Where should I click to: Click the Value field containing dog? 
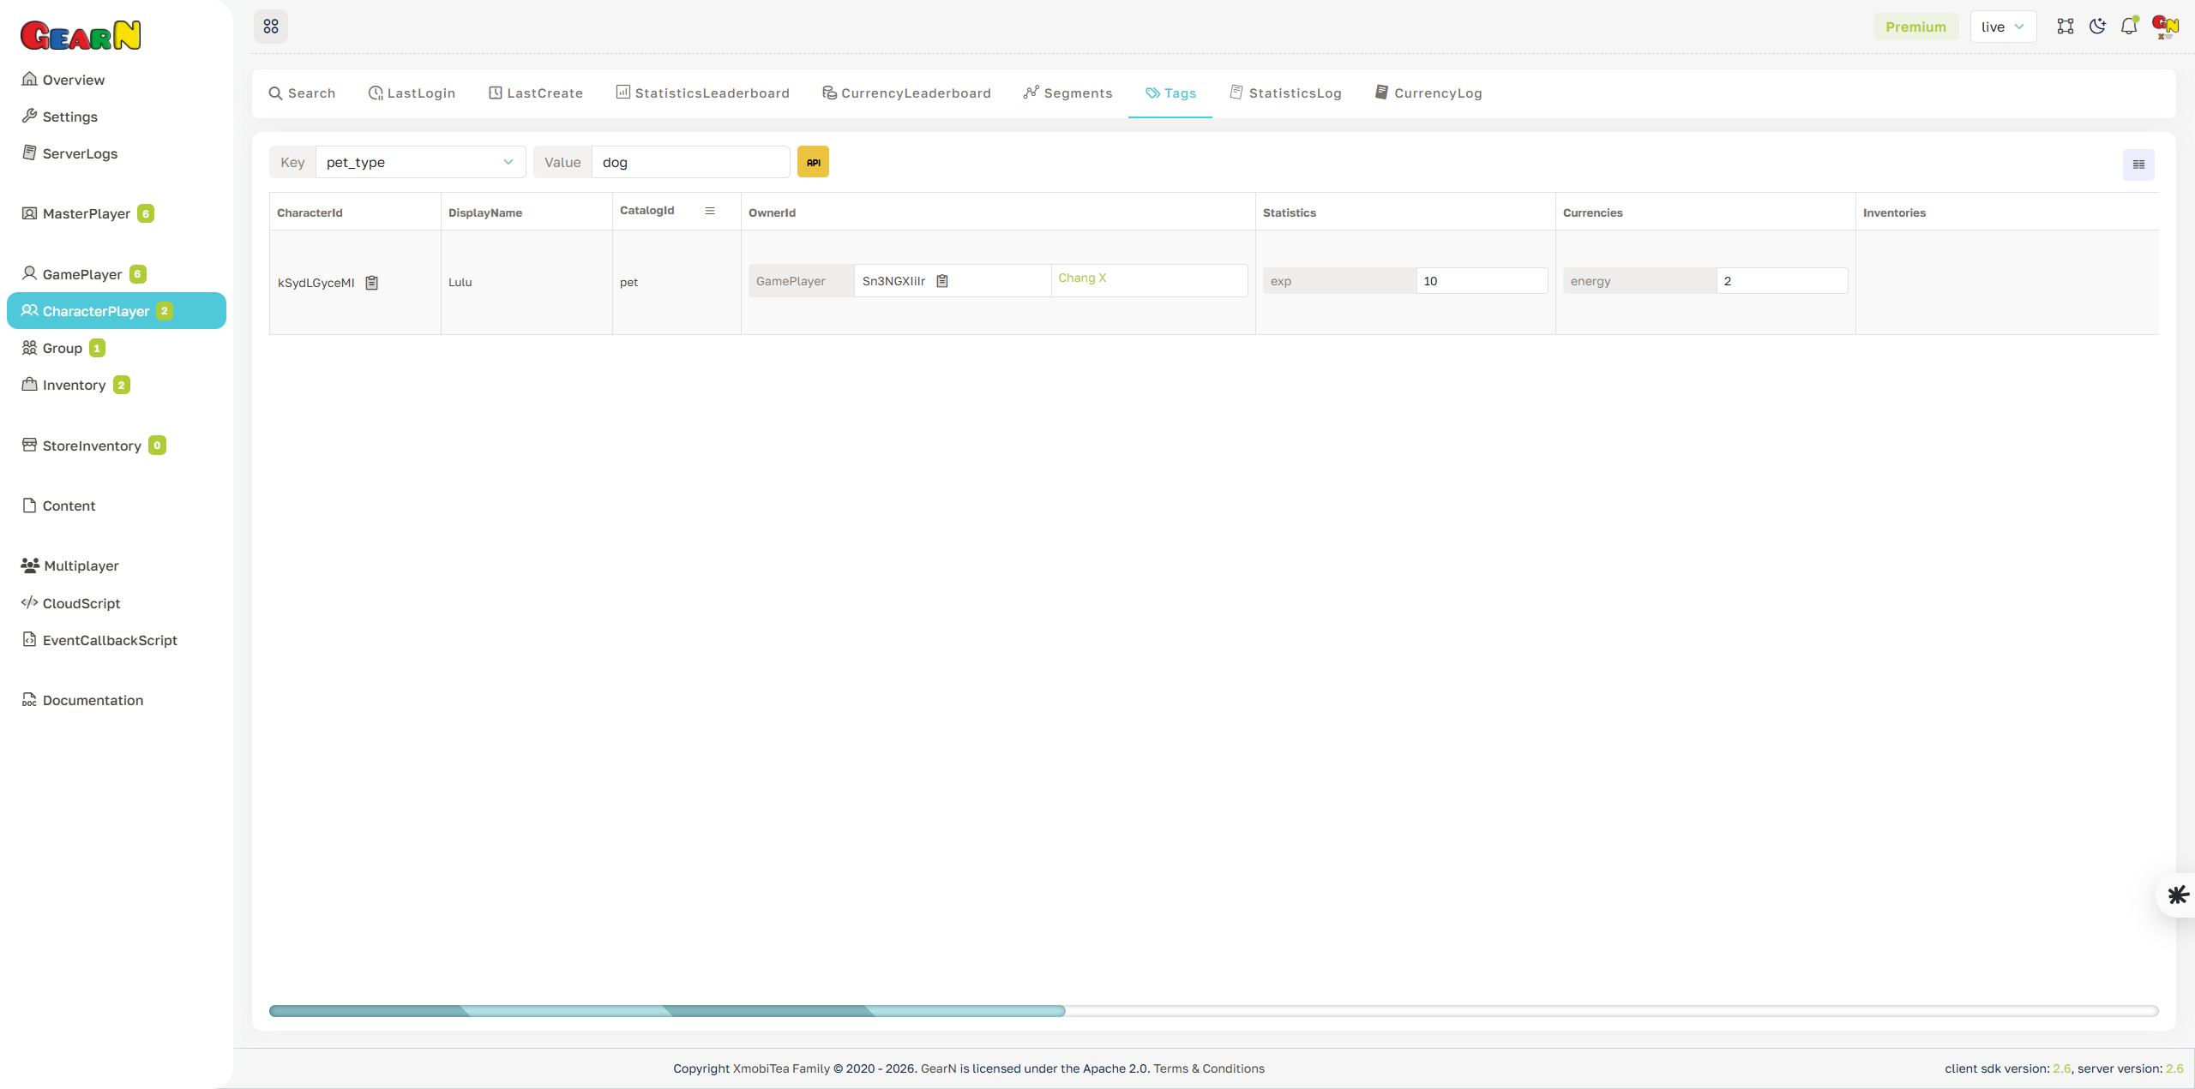690,162
